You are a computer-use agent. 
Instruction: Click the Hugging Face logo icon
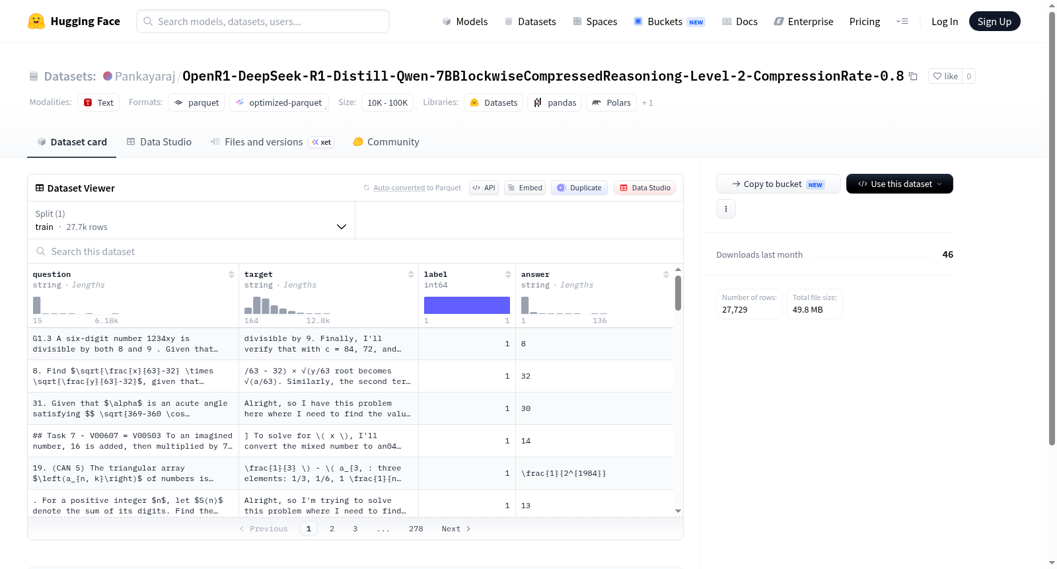(36, 21)
